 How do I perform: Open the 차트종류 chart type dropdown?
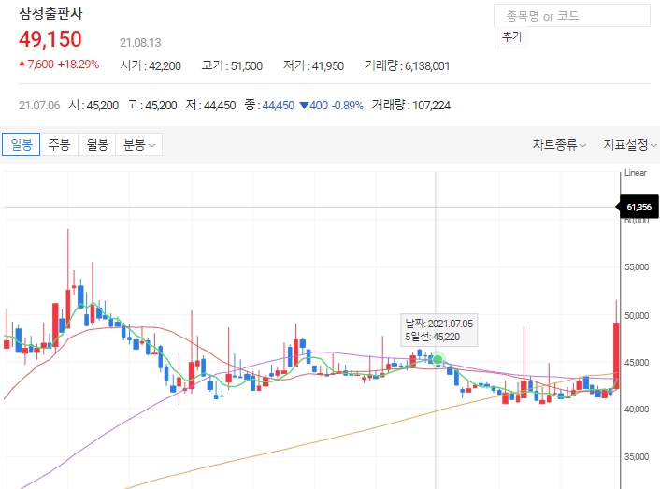[x=559, y=144]
